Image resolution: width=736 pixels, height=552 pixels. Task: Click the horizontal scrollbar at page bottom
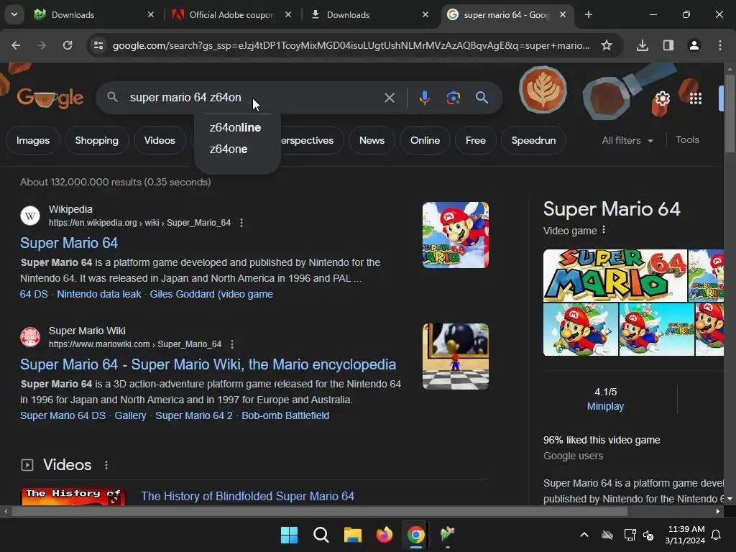[x=319, y=512]
